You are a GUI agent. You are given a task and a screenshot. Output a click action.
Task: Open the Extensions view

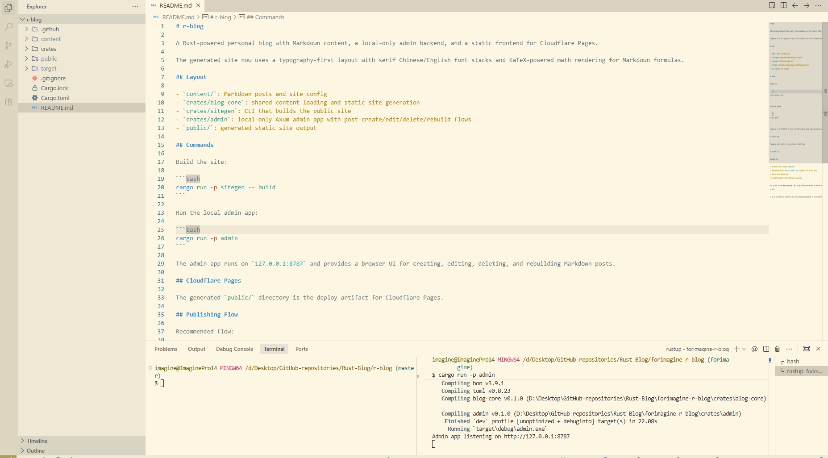8,102
